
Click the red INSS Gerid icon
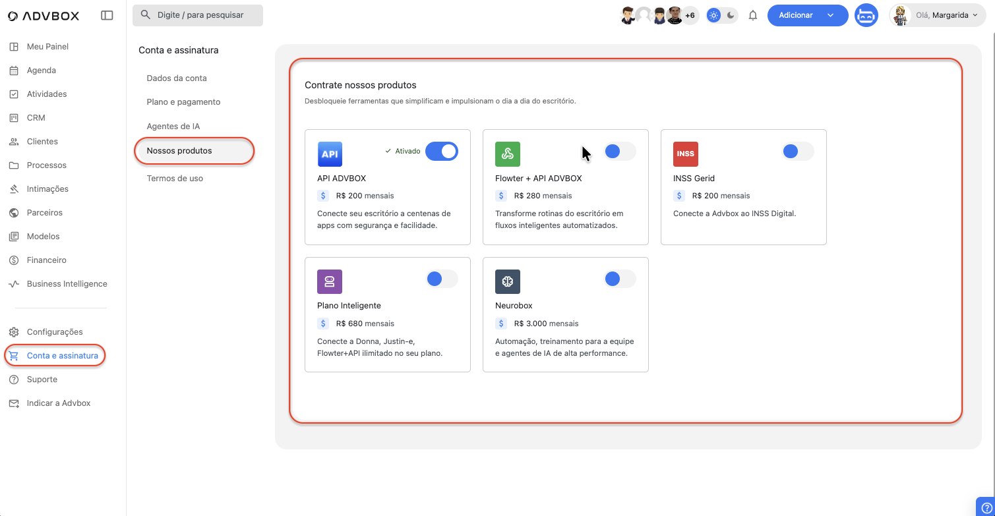click(x=685, y=154)
